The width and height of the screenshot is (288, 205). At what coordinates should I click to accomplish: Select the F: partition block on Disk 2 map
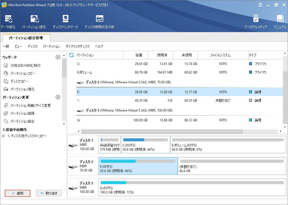[x=138, y=166]
